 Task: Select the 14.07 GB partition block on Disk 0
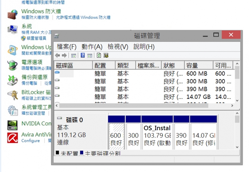click(x=203, y=133)
